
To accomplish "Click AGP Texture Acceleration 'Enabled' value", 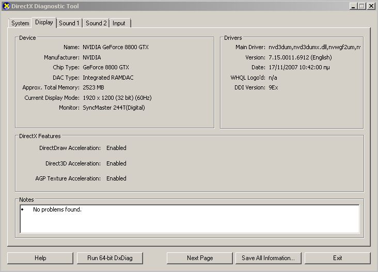I will (116, 178).
